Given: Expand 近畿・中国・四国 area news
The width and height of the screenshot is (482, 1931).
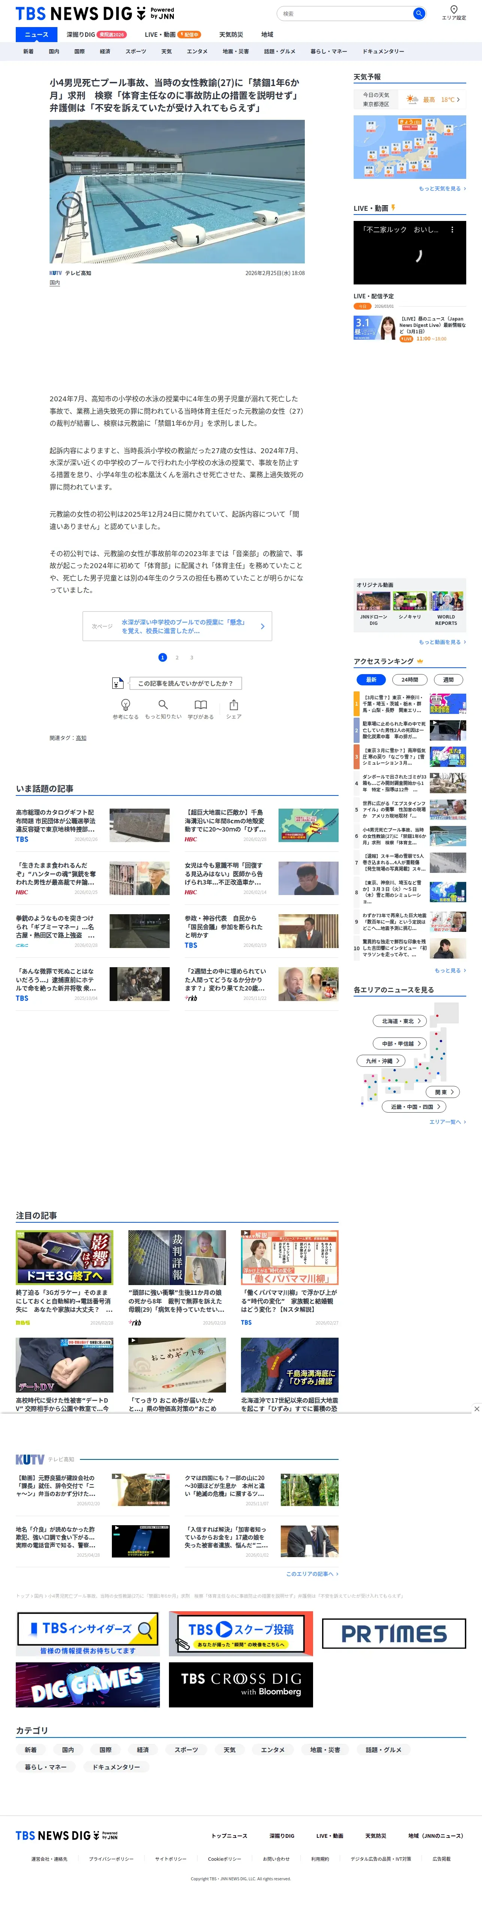Looking at the screenshot, I should 415,1107.
